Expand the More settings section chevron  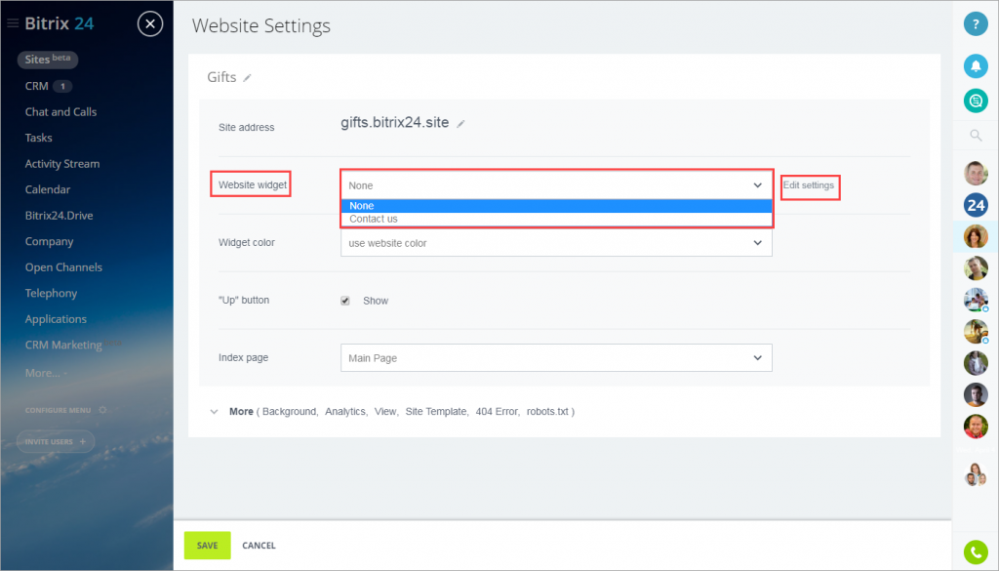click(214, 412)
